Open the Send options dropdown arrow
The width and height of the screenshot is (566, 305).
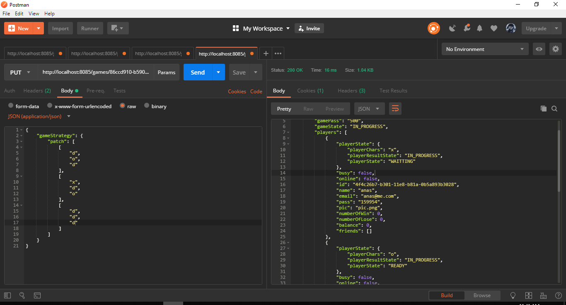tap(218, 72)
